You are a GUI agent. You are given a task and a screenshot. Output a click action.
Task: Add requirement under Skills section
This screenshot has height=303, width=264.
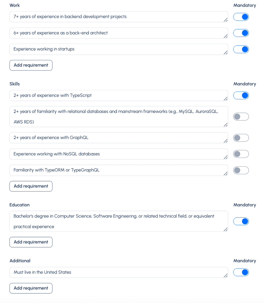click(x=31, y=186)
